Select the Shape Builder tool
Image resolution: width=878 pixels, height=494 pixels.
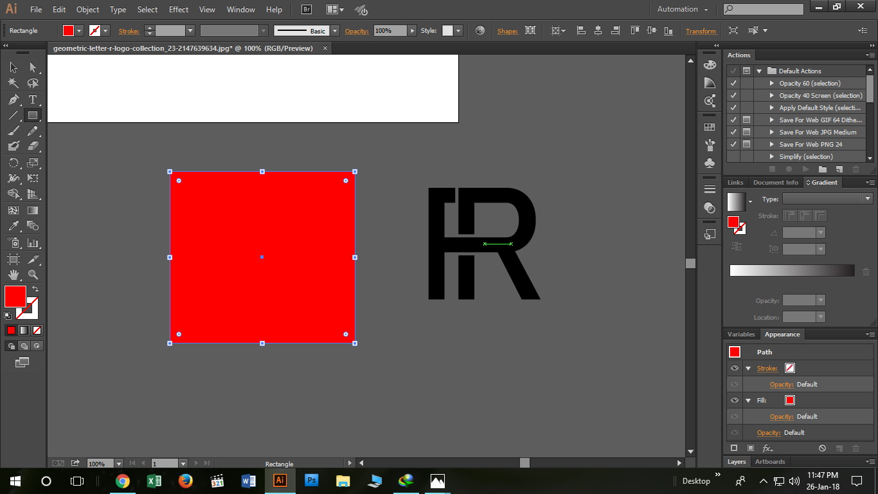click(x=13, y=194)
